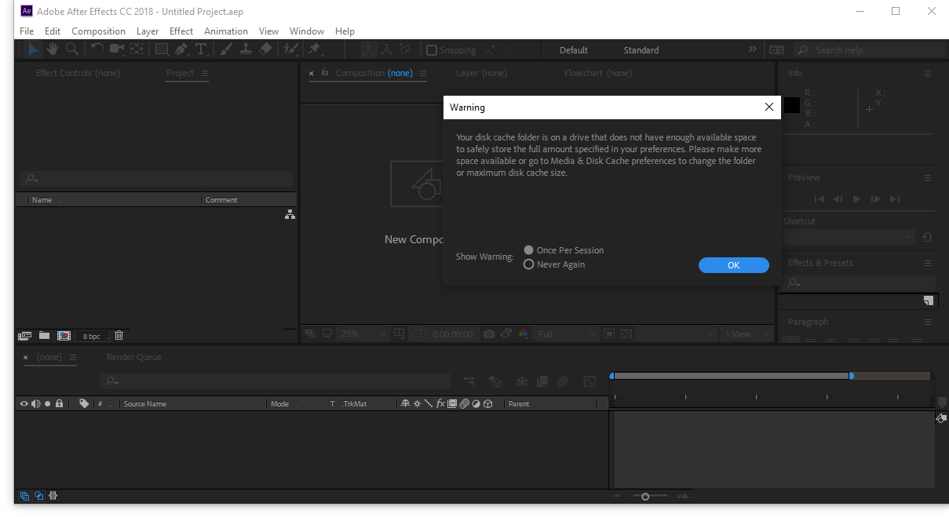Select the Hand tool

coord(53,49)
